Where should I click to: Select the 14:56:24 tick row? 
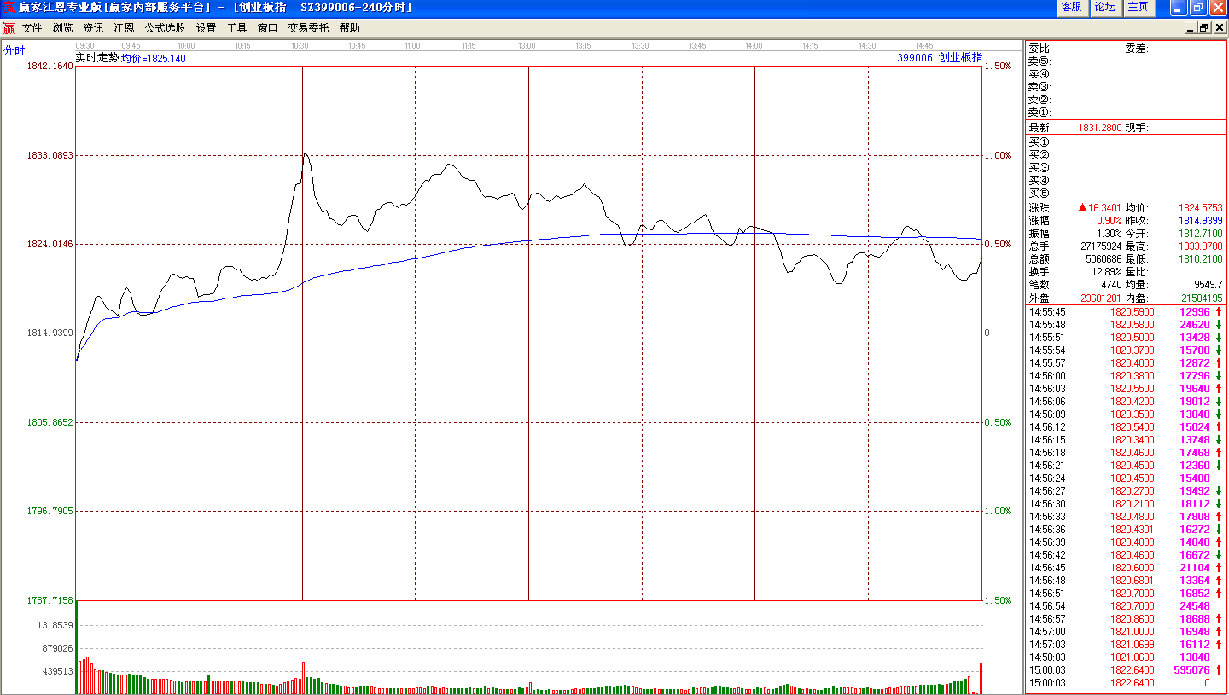point(1127,478)
